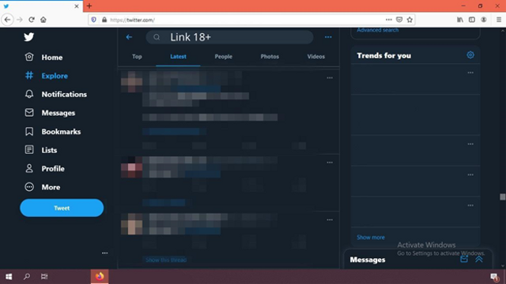
Task: Click the Twitter bird logo in the sidebar
Action: 28,37
